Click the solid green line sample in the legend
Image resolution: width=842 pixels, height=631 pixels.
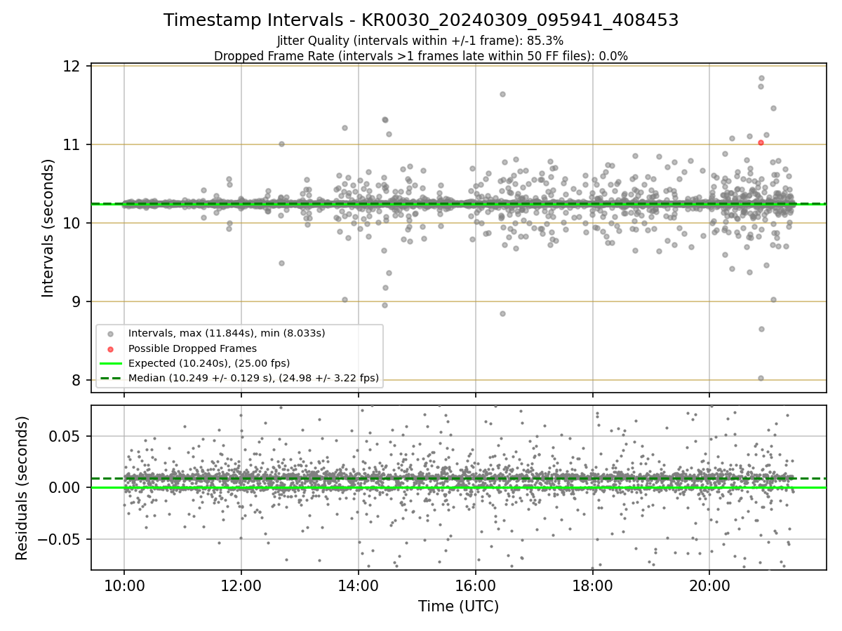coord(111,363)
